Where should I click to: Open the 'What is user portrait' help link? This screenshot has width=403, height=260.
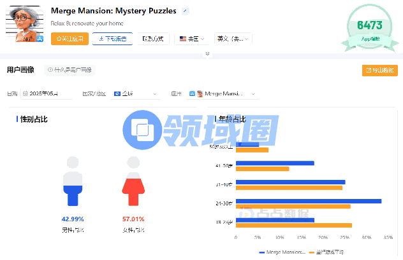[71, 70]
